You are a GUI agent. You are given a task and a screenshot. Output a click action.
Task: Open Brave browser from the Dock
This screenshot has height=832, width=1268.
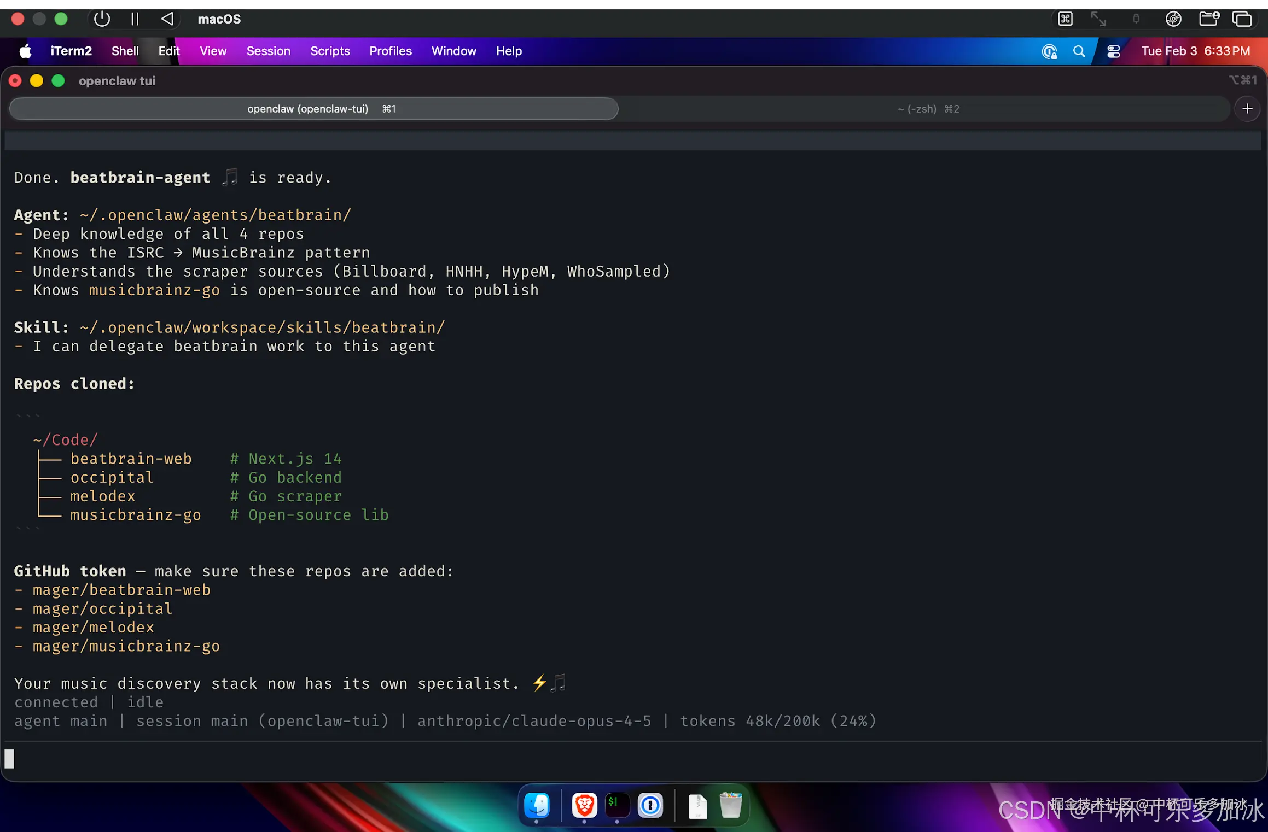click(x=584, y=805)
